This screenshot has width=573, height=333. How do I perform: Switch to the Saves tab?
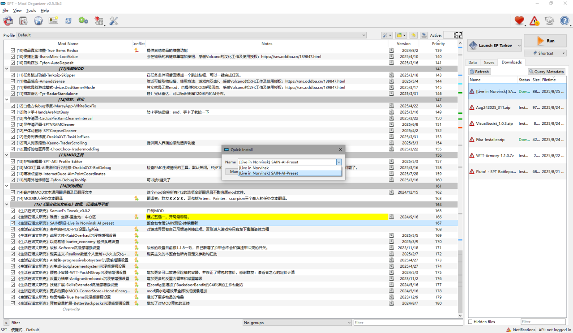coord(489,62)
